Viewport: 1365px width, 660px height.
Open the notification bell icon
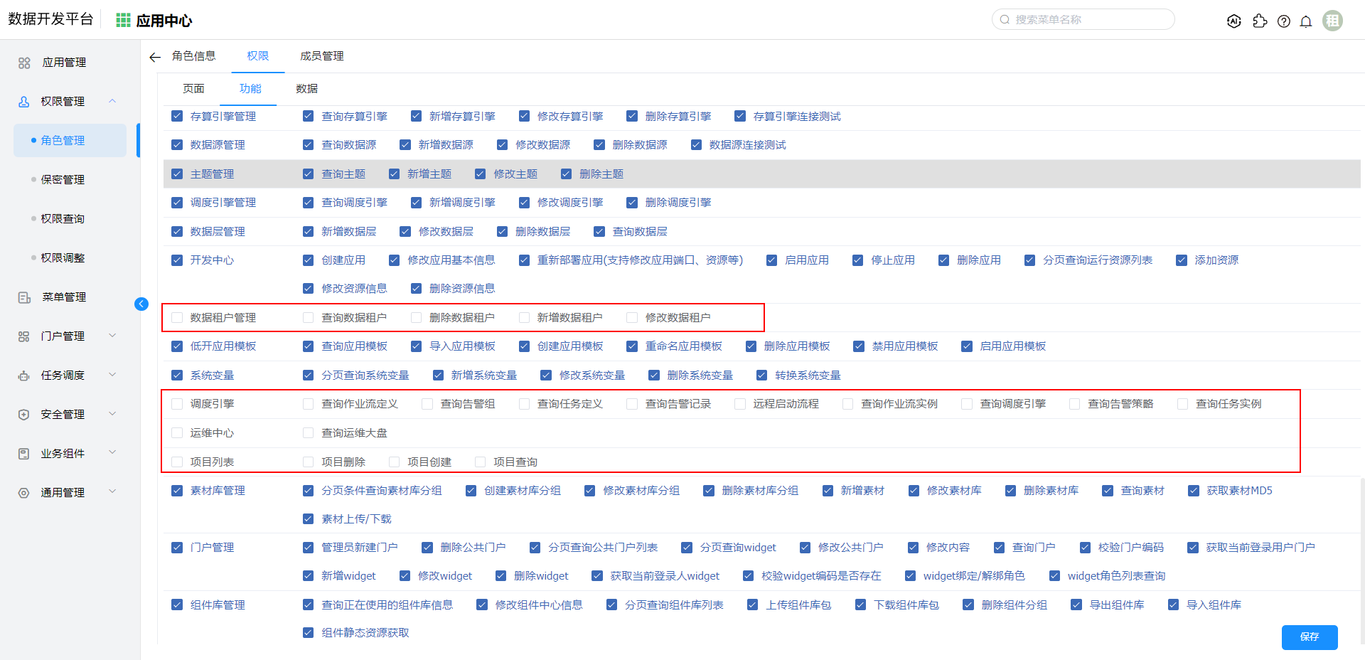1305,21
